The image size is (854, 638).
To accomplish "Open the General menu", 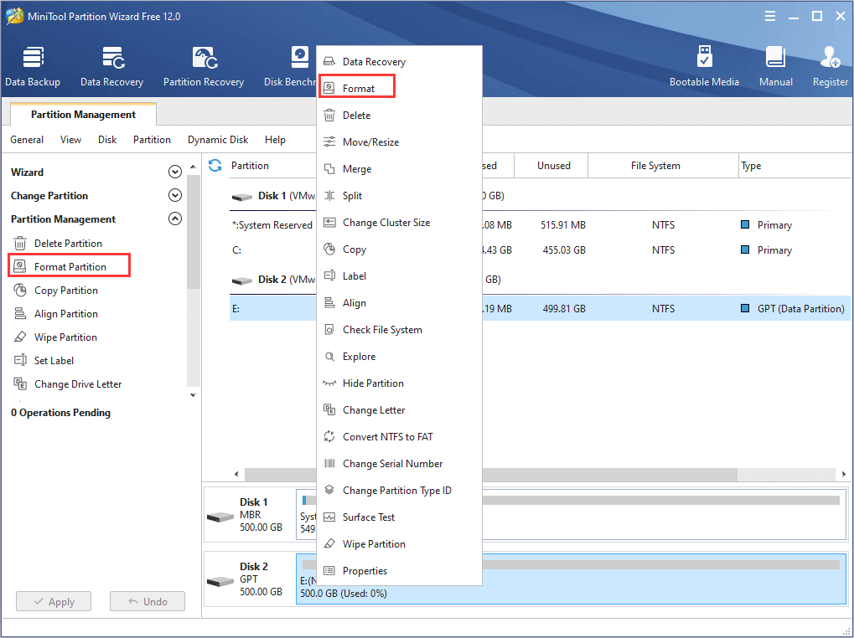I will 27,140.
